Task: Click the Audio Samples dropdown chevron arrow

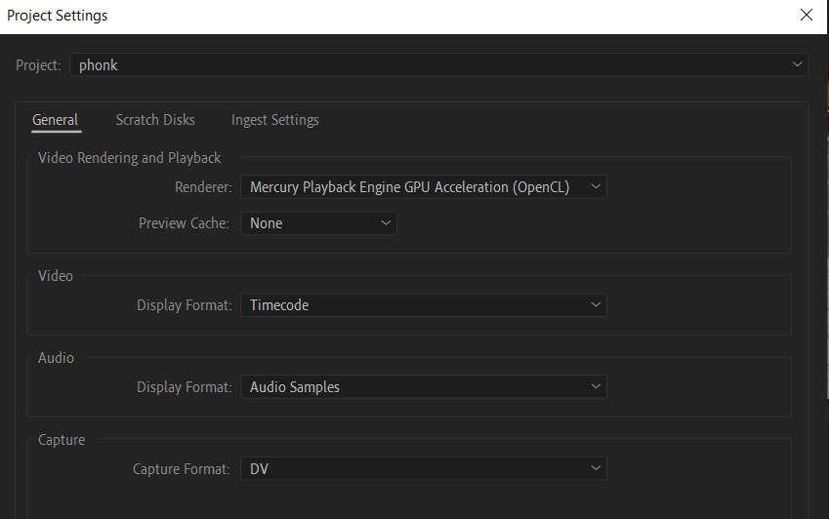Action: [596, 387]
